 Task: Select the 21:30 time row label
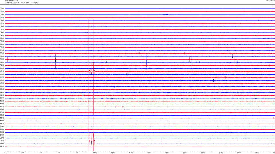coord(2,135)
